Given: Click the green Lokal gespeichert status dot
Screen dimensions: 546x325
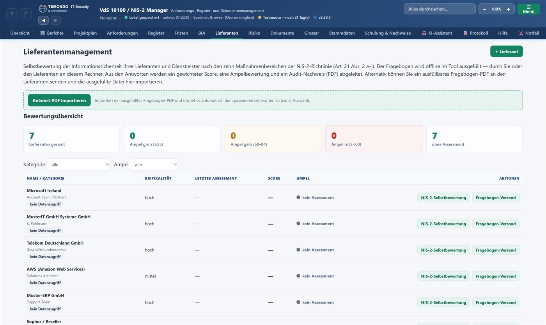Looking at the screenshot, I should [x=126, y=18].
